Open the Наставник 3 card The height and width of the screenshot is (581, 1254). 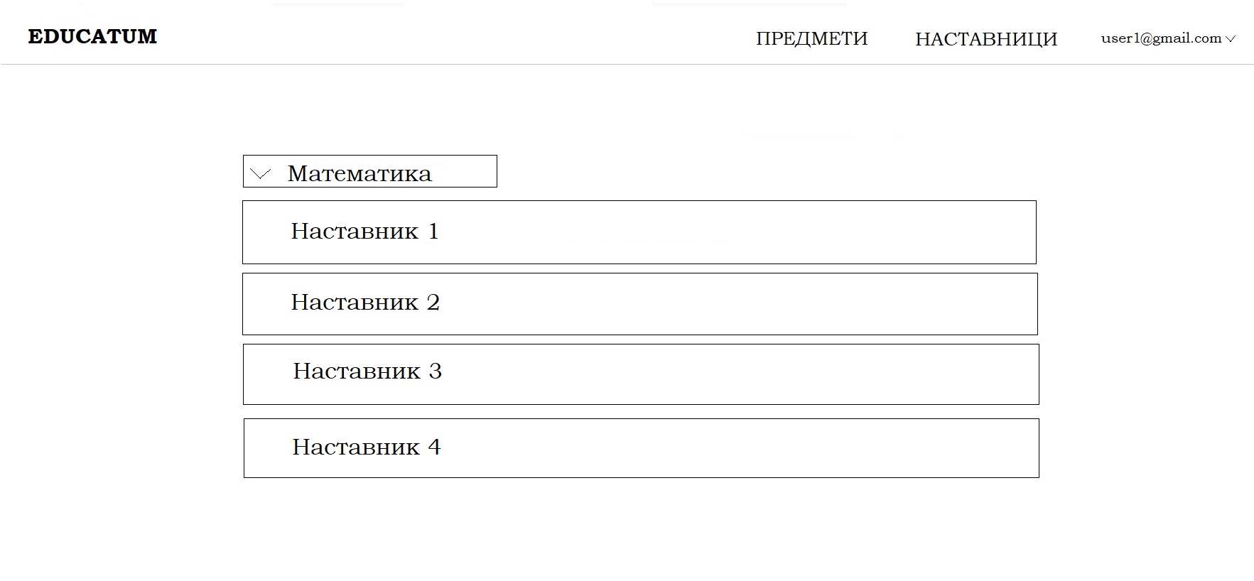640,374
